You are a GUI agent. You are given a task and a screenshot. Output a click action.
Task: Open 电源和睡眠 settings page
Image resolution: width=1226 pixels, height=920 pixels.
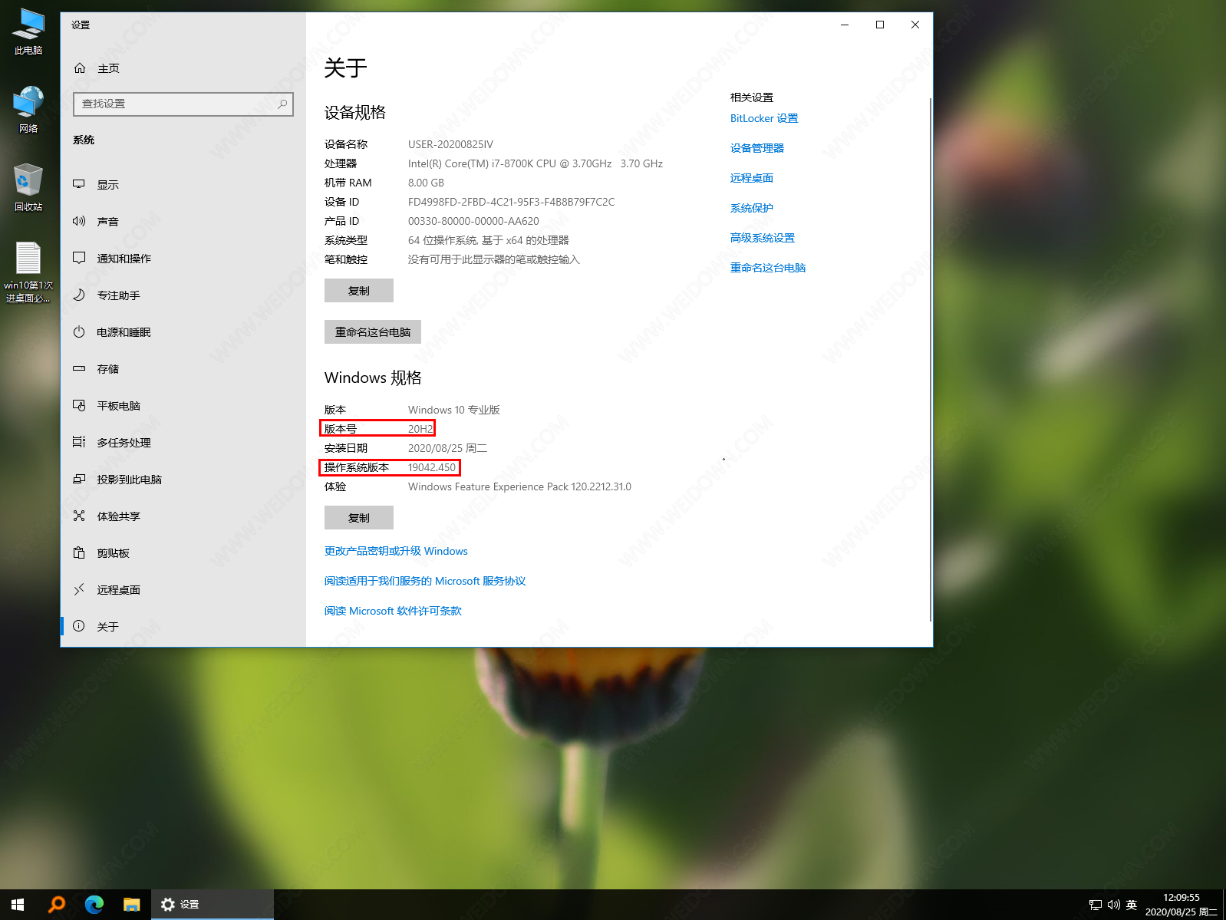point(183,331)
